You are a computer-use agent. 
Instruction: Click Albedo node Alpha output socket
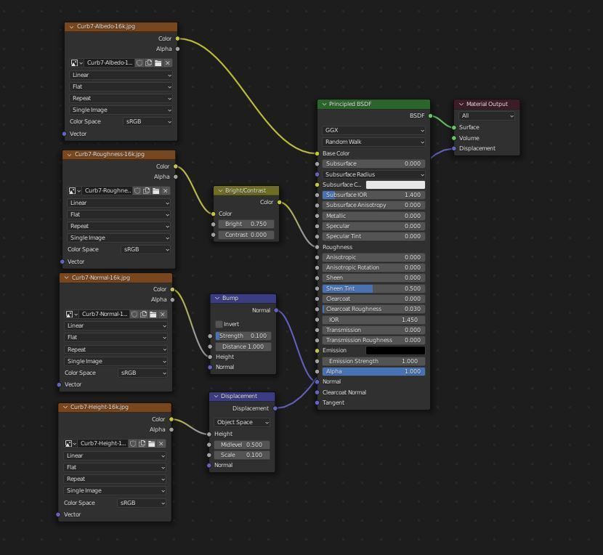pyautogui.click(x=177, y=49)
